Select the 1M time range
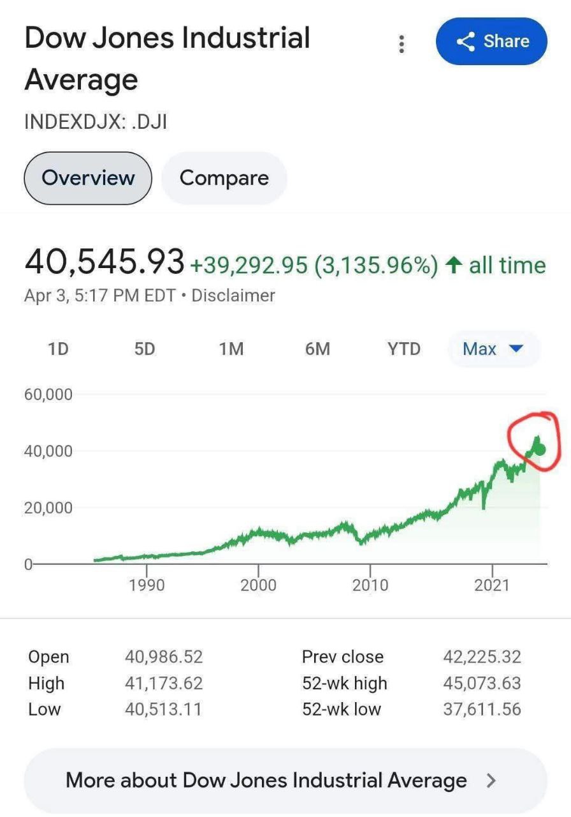Image resolution: width=571 pixels, height=817 pixels. click(231, 349)
